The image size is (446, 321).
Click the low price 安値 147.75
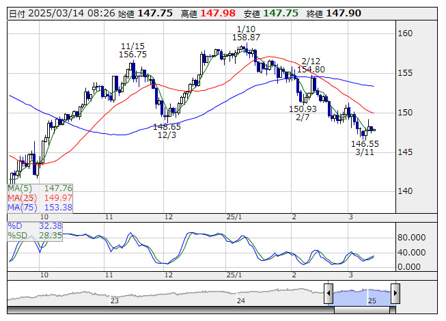tap(270, 14)
